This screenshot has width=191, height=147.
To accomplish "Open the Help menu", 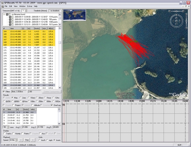I will pyautogui.click(x=36, y=6).
